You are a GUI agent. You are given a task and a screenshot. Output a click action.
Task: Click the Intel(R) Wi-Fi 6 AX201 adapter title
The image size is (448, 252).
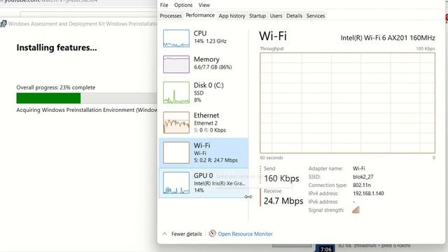(388, 38)
